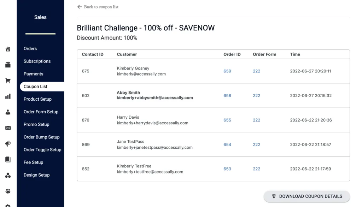Click the megaphone marketing icon

click(8, 144)
